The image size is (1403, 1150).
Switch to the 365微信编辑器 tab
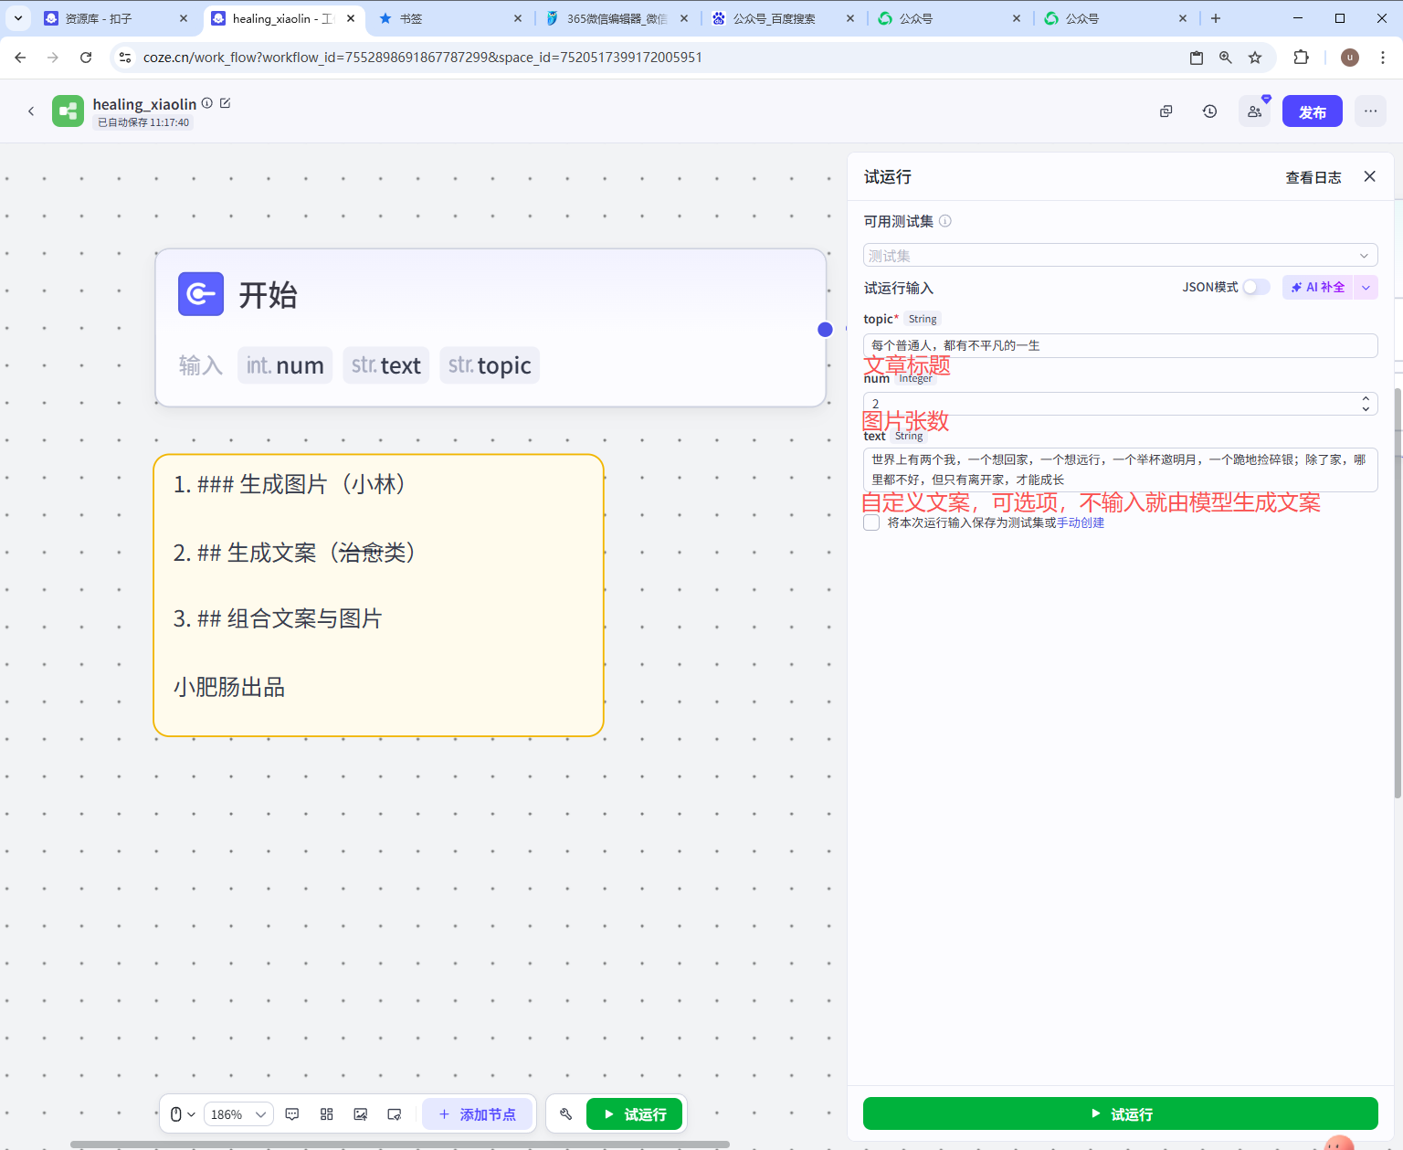[x=617, y=18]
